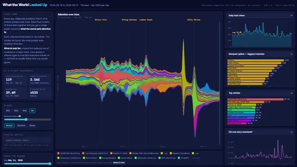Select Erling Haaland bar in Top articles
The width and height of the screenshot is (297, 167).
coord(237,123)
